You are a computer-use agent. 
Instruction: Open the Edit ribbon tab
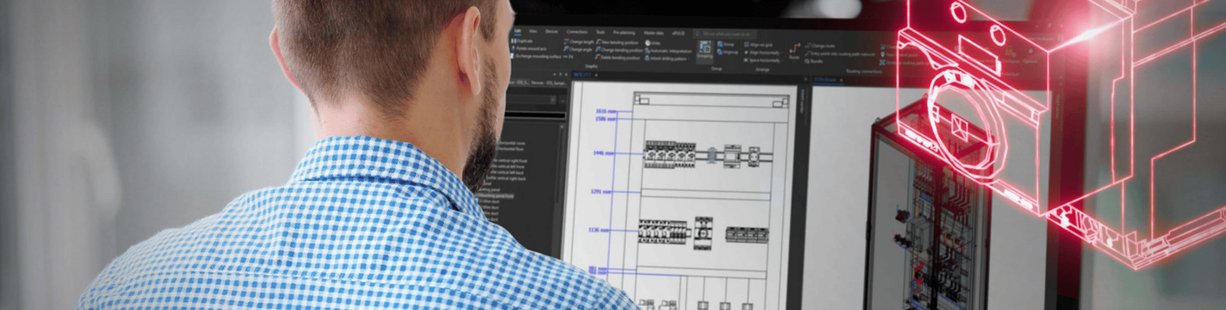517,31
